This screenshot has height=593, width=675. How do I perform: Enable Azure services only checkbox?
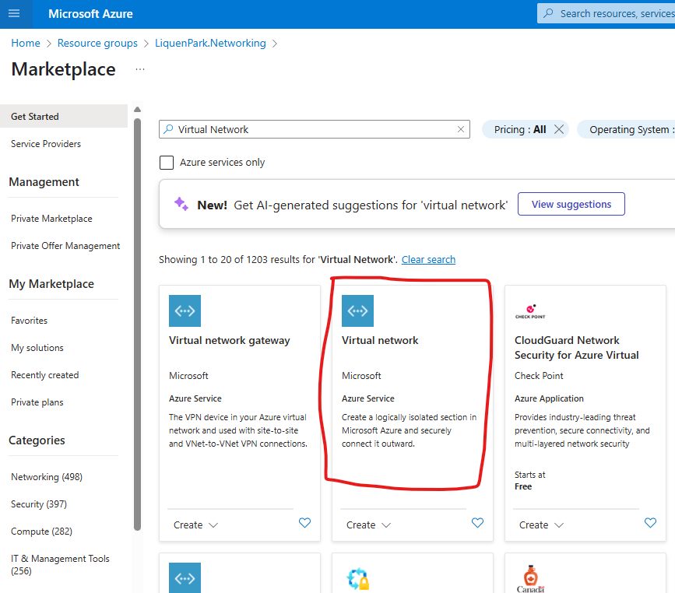167,163
